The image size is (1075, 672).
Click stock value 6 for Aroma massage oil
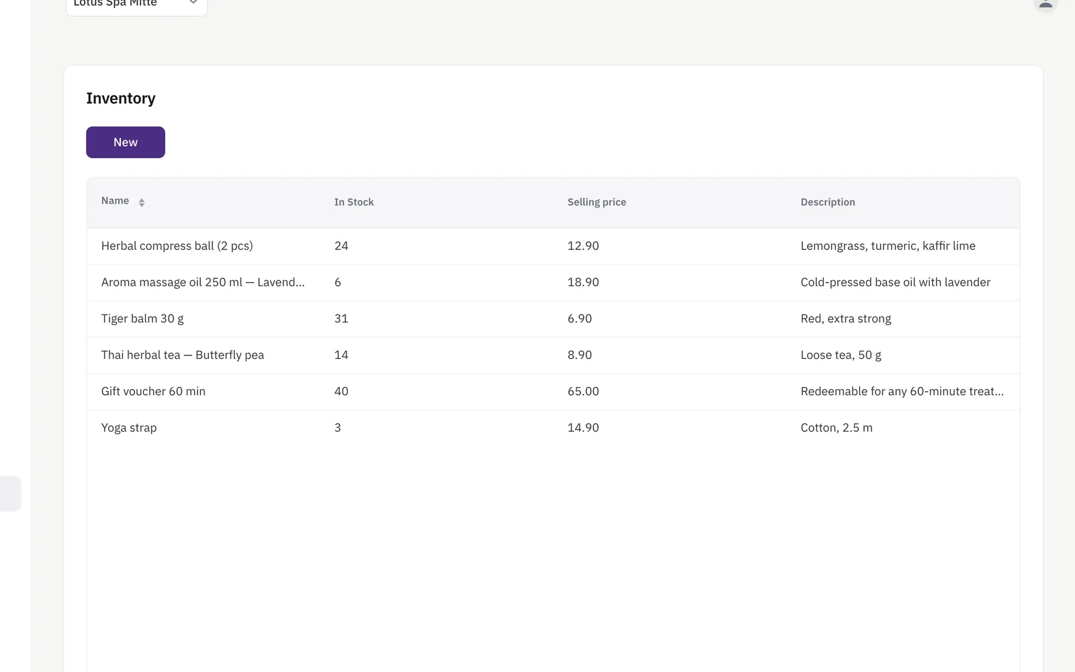(338, 282)
